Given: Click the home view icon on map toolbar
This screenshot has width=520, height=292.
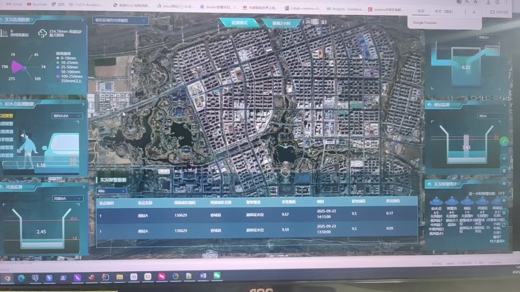Looking at the screenshot, I should pos(504,183).
